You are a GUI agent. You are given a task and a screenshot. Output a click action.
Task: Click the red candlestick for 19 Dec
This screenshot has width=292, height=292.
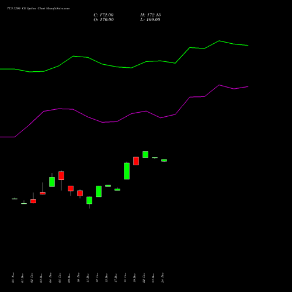(136, 161)
